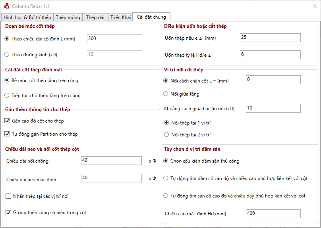This screenshot has height=228, width=321.
Task: Click the Chiều dài nối chồng input field
Action: [x=111, y=161]
